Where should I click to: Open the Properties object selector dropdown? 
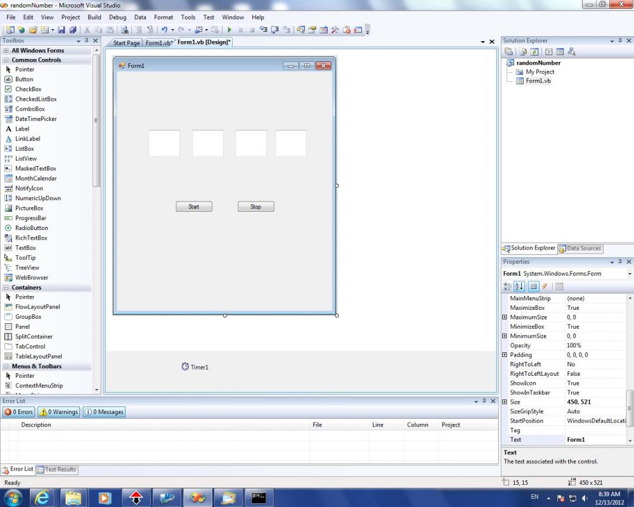pyautogui.click(x=630, y=274)
